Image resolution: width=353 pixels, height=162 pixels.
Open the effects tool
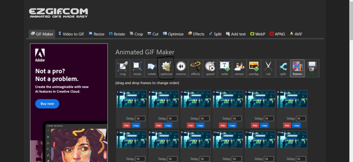tap(195, 68)
